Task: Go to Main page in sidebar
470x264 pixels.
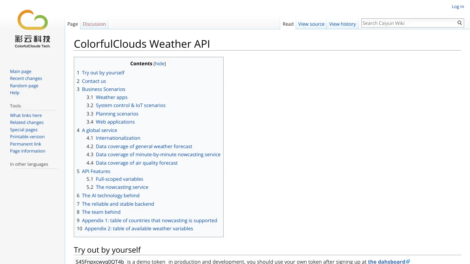Action: pyautogui.click(x=21, y=71)
